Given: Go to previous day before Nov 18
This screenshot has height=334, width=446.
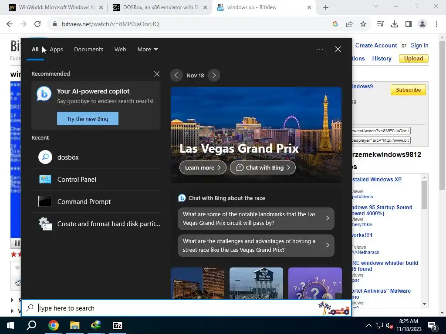Looking at the screenshot, I should pyautogui.click(x=176, y=75).
